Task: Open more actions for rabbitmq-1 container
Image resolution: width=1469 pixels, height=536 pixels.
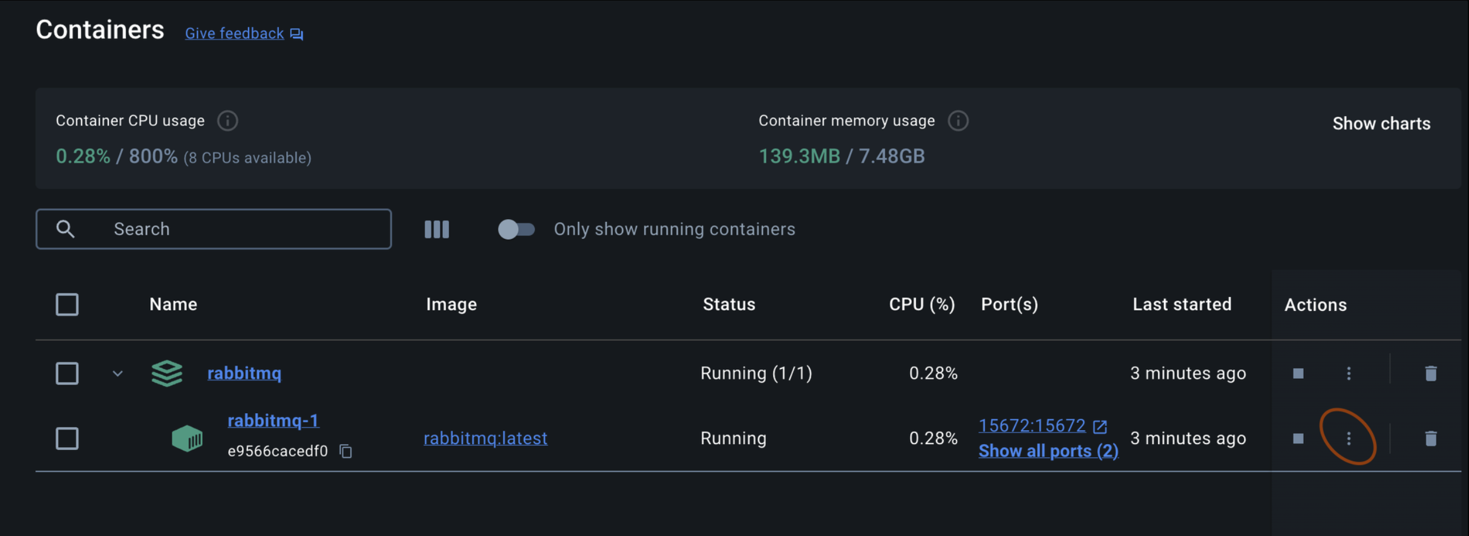Action: [1348, 439]
